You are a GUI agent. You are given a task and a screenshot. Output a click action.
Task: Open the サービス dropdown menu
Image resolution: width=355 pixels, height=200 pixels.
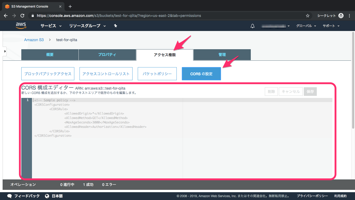(x=51, y=26)
